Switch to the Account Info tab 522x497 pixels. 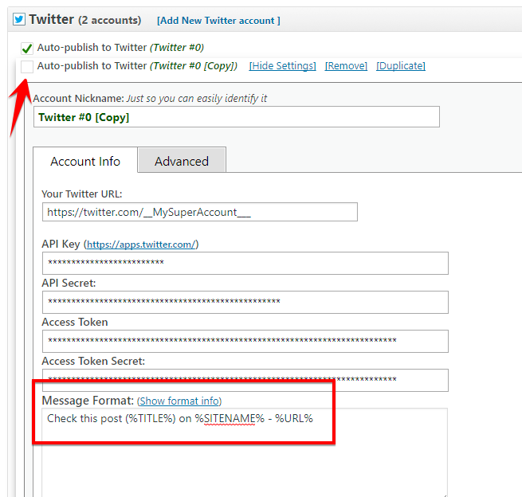coord(85,161)
